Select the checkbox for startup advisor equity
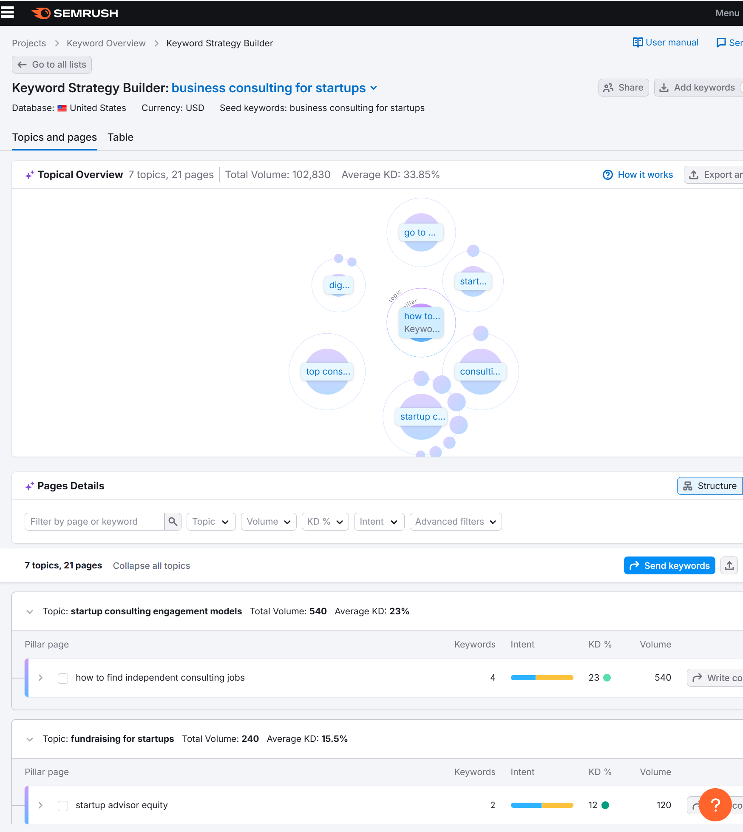 coord(62,805)
